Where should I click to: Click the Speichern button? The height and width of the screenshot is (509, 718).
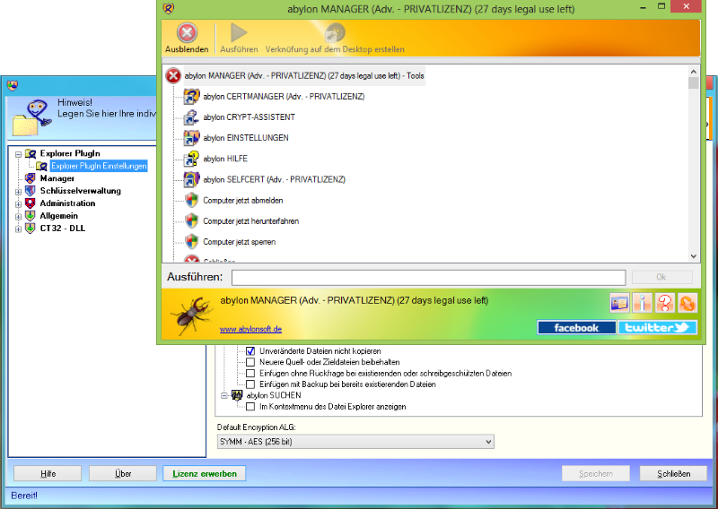[596, 474]
